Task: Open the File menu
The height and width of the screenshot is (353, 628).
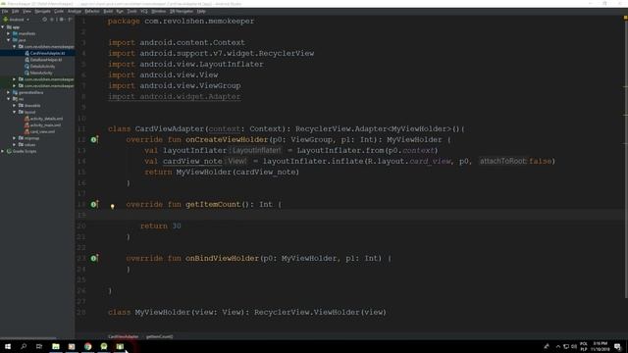Action: click(x=5, y=11)
